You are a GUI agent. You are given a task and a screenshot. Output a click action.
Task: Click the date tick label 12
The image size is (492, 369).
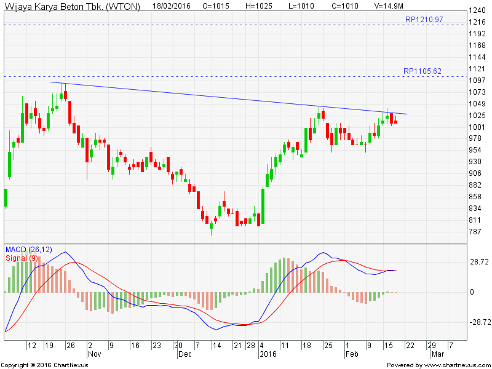(32, 346)
